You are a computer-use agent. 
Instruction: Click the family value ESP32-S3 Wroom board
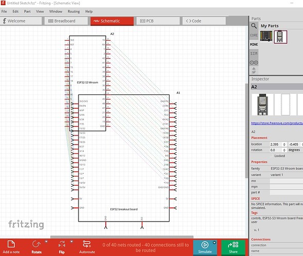[287, 169]
